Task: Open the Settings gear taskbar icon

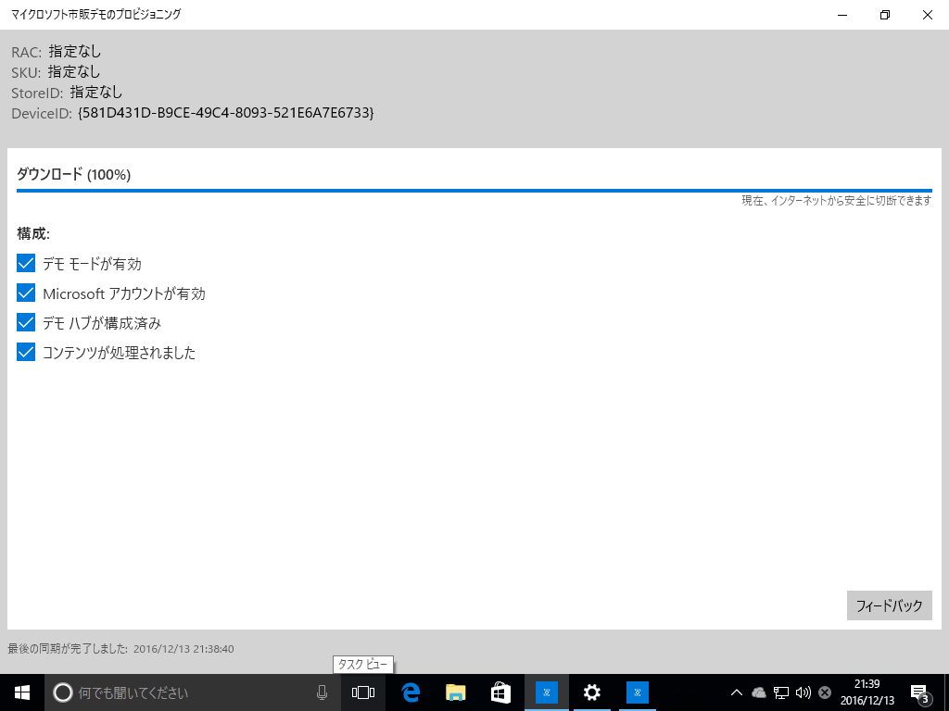Action: tap(591, 692)
